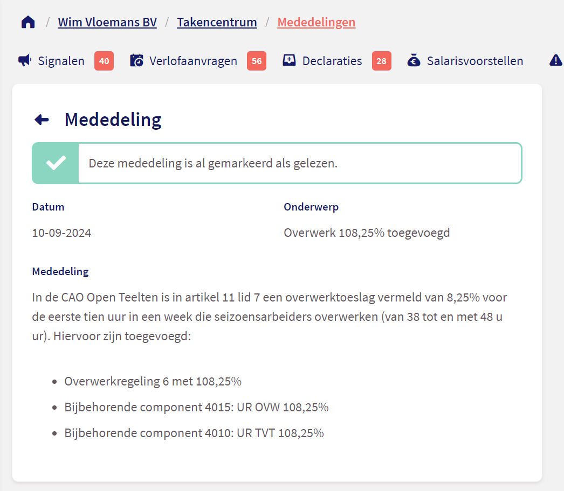This screenshot has width=564, height=491.
Task: Go to Takencentrum breadcrumb link
Action: [217, 23]
